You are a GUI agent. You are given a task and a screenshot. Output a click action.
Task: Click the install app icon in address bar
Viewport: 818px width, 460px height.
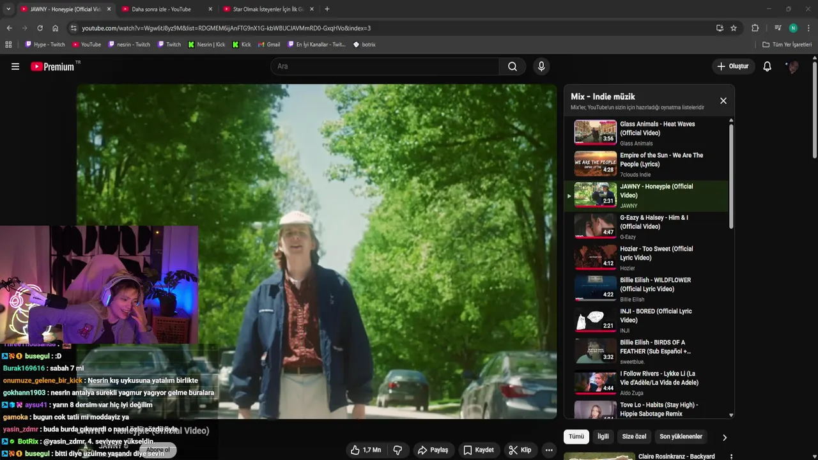(720, 28)
